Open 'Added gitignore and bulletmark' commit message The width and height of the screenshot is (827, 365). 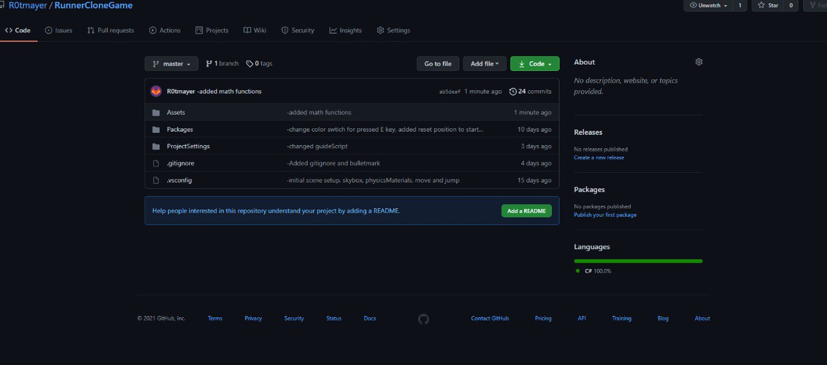(x=333, y=163)
